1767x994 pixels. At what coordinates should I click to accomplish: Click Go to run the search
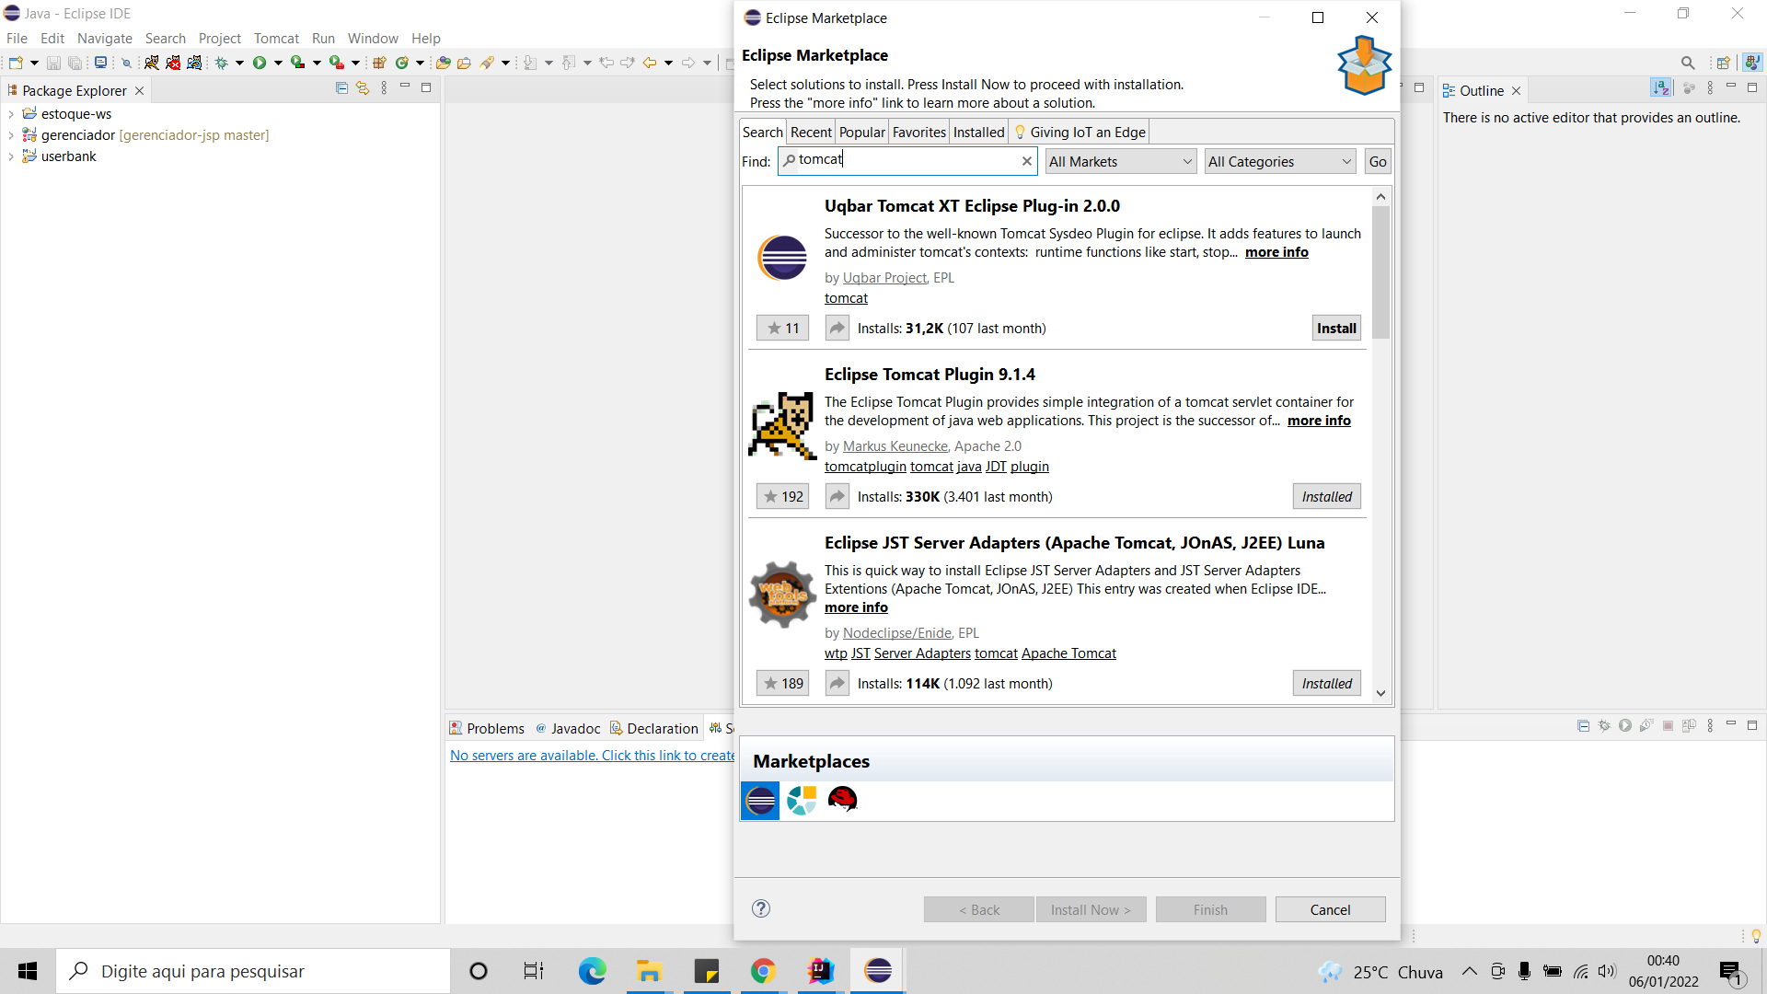(x=1378, y=162)
